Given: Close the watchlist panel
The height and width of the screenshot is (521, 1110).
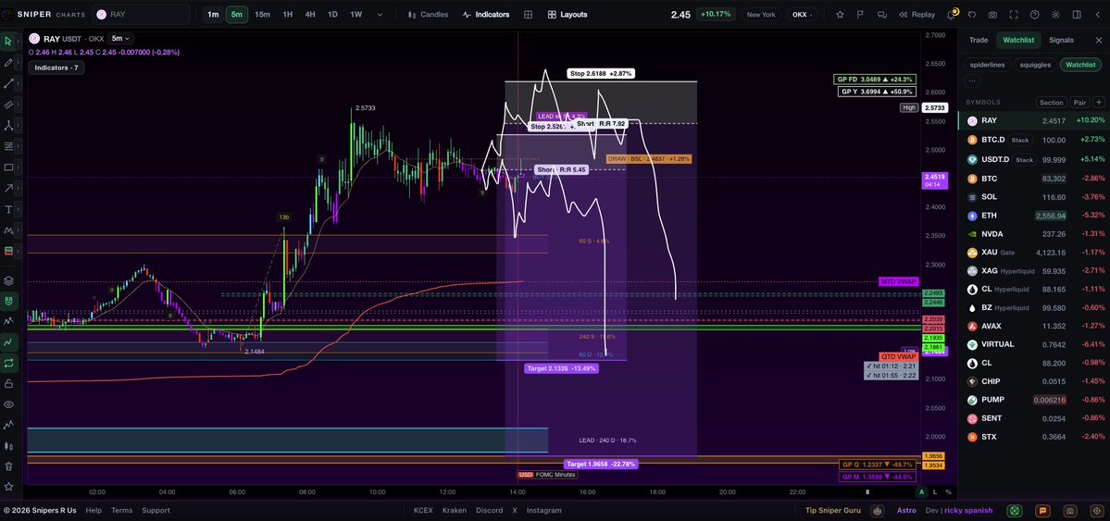Looking at the screenshot, I should click(x=1098, y=41).
